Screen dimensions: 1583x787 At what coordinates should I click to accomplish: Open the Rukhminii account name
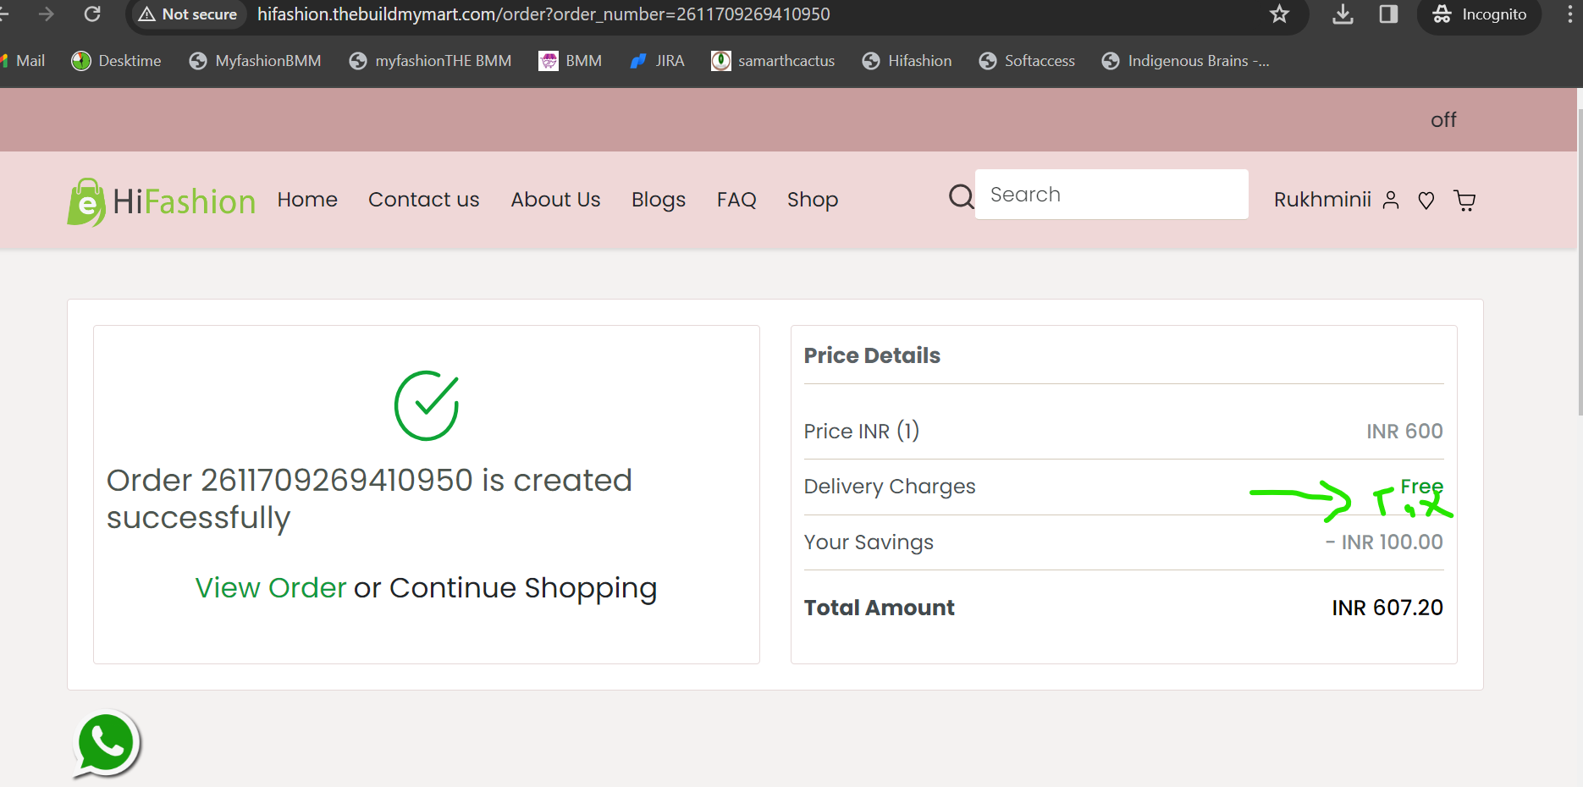1322,200
